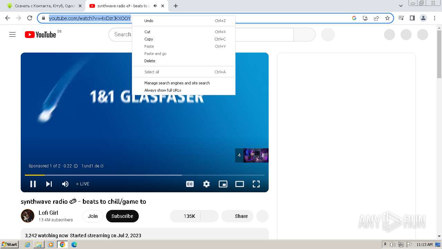Share the video
Screen dimensions: 442x249
pyautogui.click(x=237, y=216)
